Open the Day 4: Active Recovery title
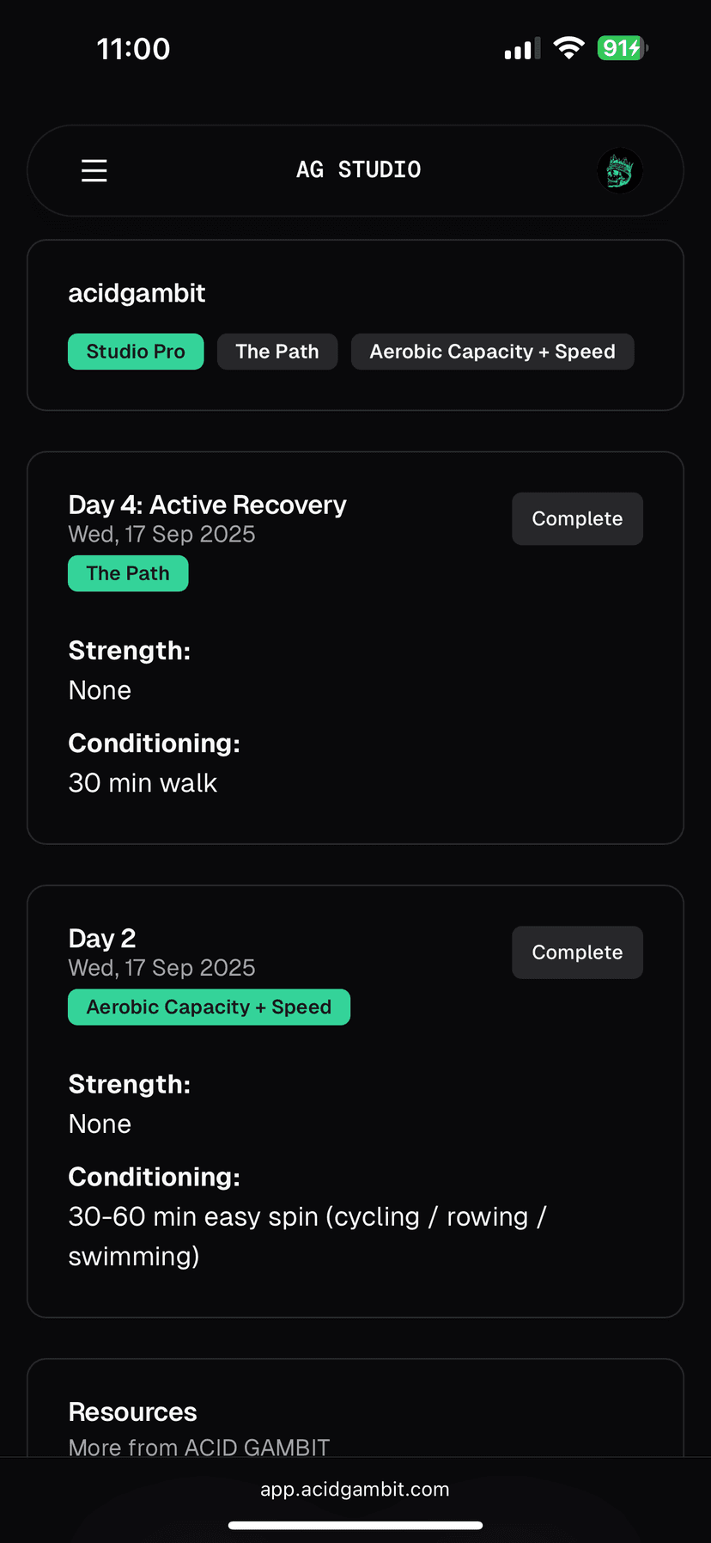Screen dimensions: 711x1543 pos(207,505)
